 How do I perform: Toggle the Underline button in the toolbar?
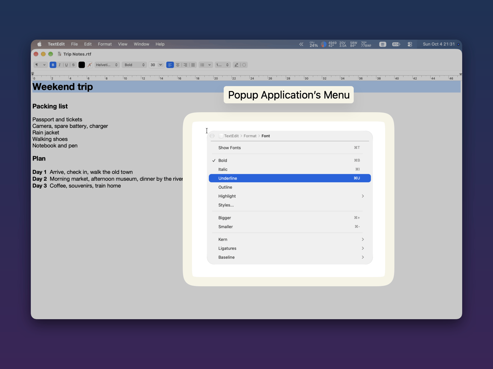[66, 65]
